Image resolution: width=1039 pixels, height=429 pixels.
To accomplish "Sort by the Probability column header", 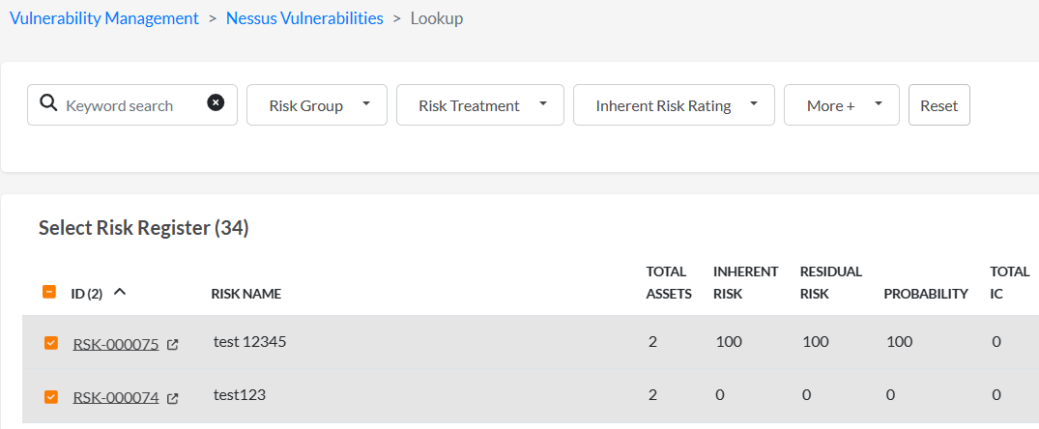I will 926,294.
